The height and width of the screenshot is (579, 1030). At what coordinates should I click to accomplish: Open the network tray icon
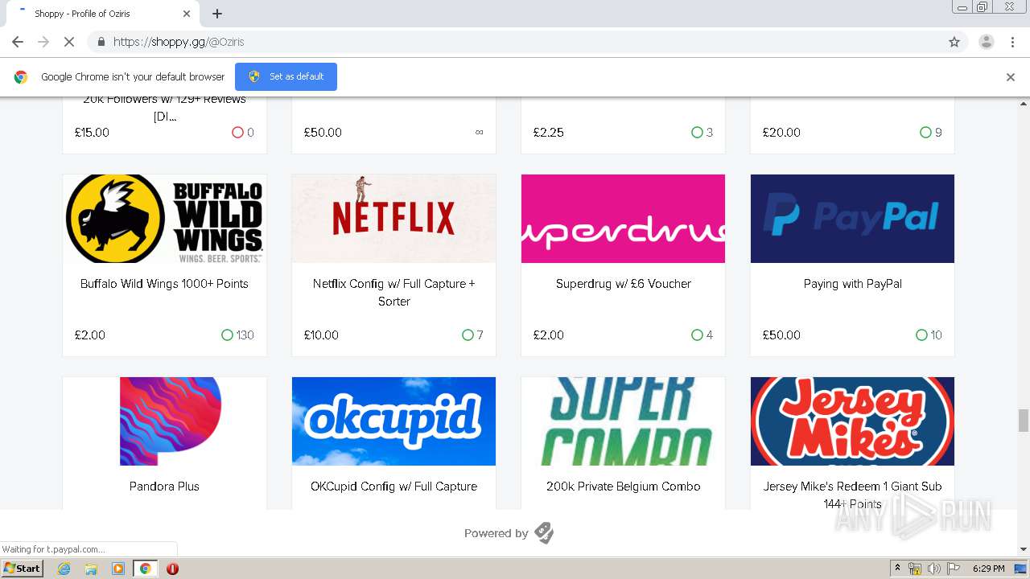click(915, 569)
